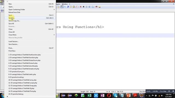This screenshot has width=175, height=98.
Task: Click the Action Center flag tray icon
Action: (153, 96)
